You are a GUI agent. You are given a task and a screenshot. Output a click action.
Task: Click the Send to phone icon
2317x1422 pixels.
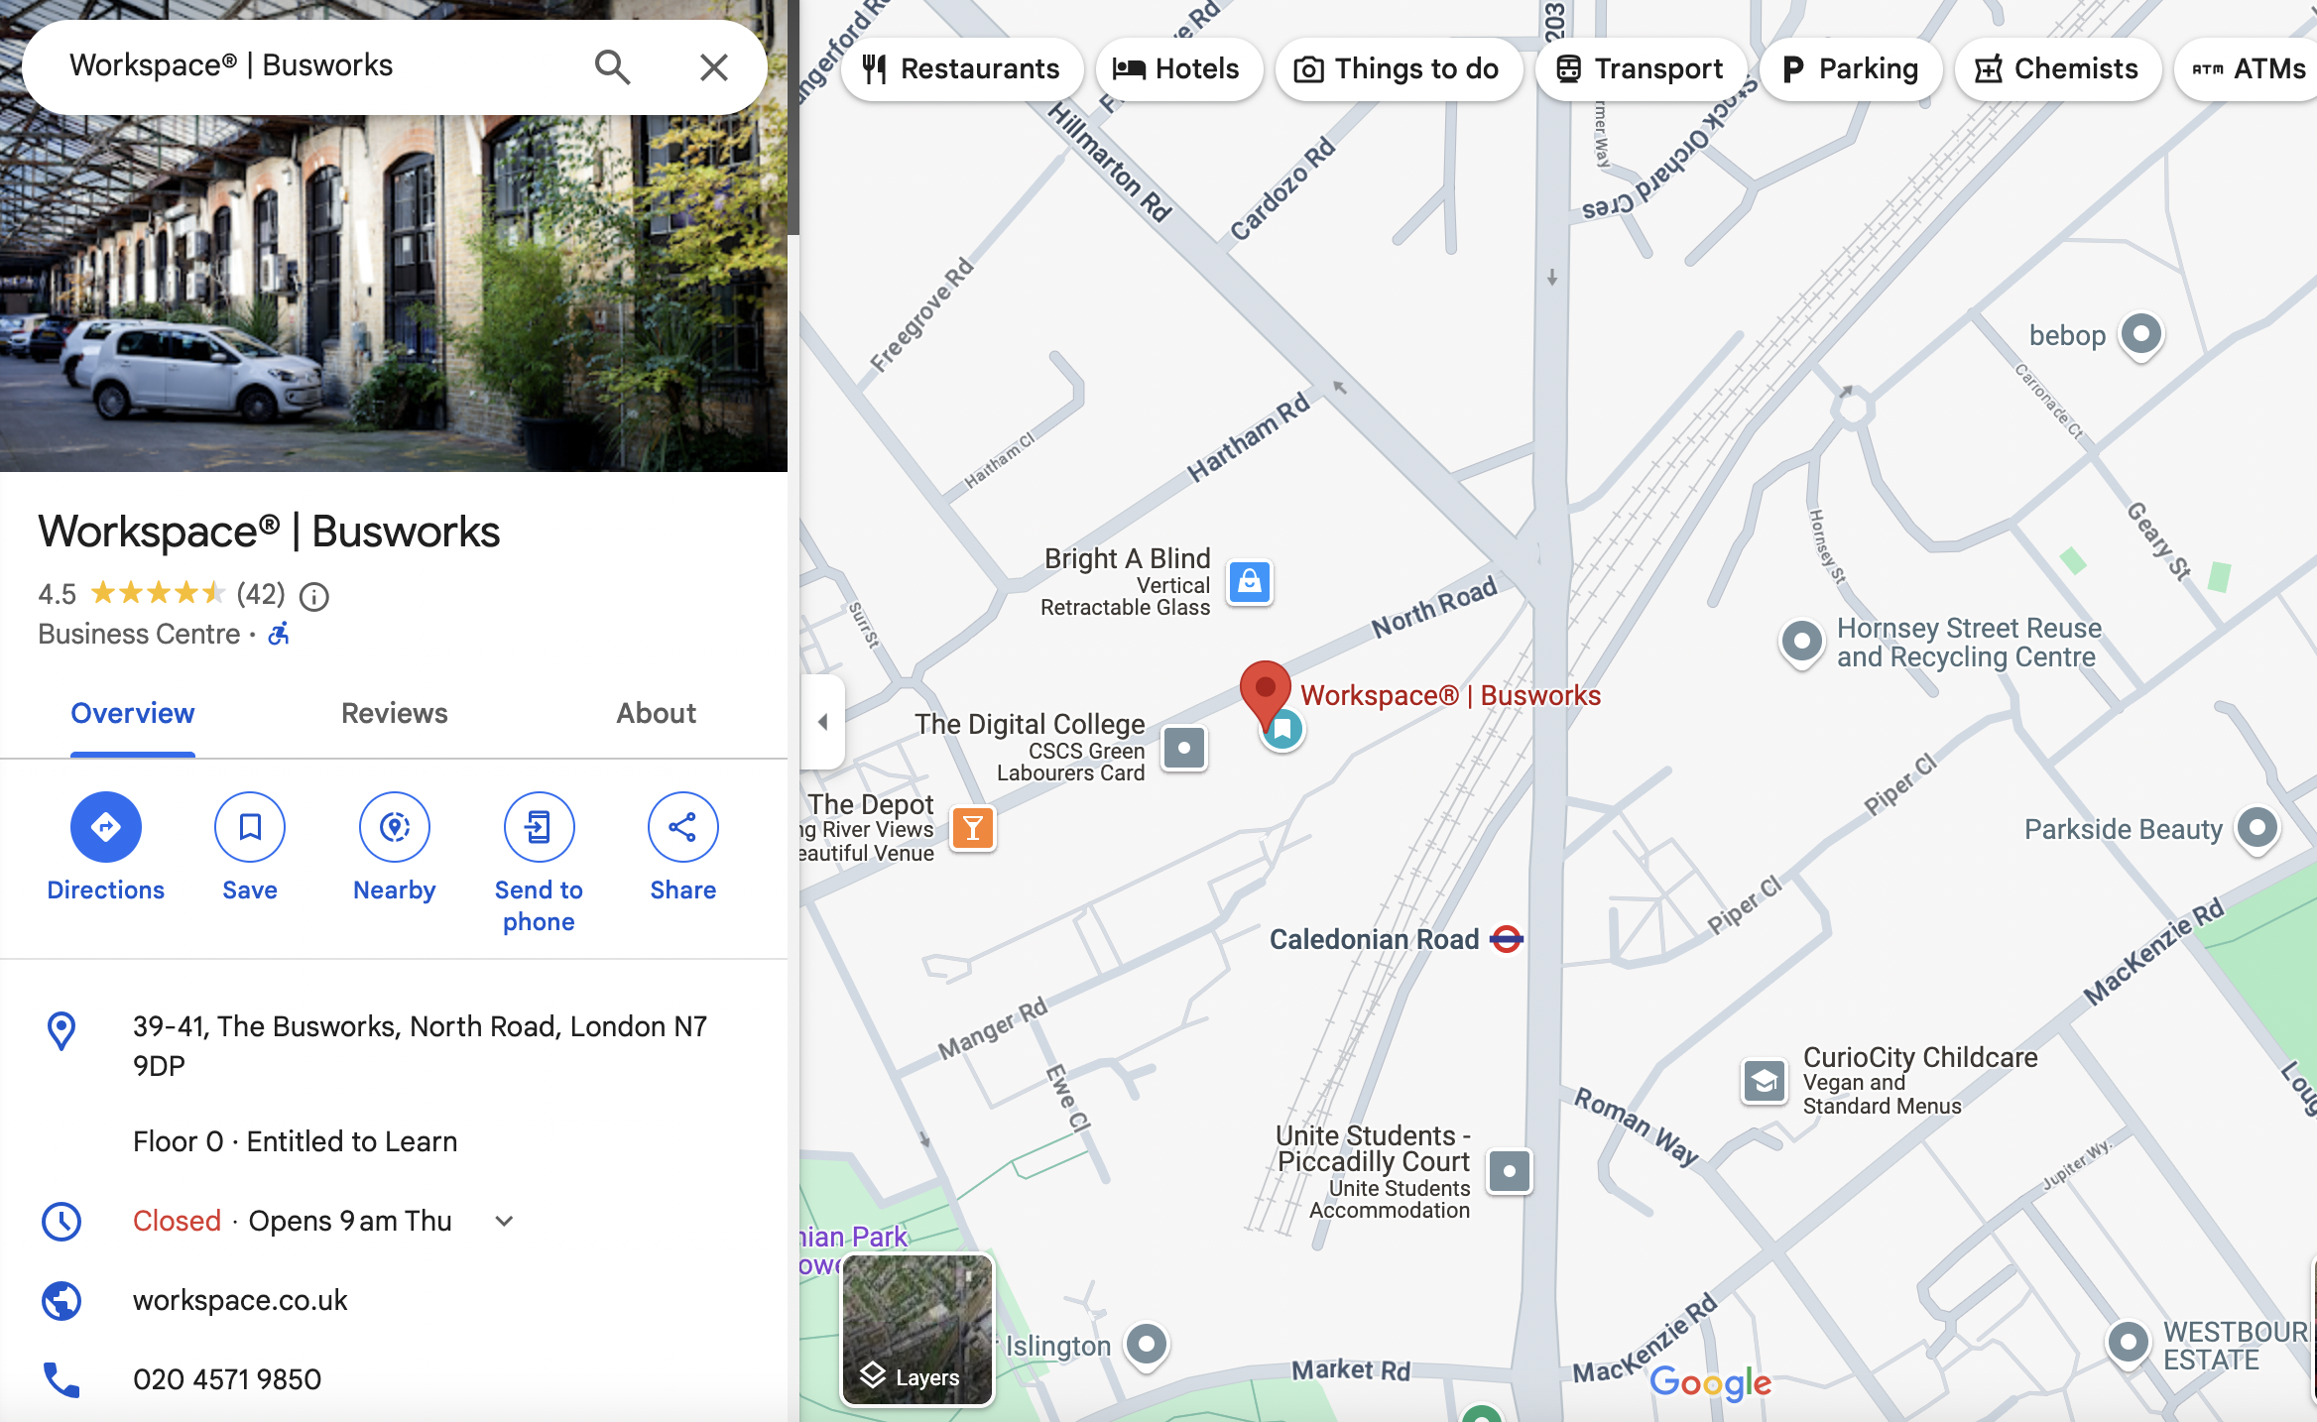[539, 827]
